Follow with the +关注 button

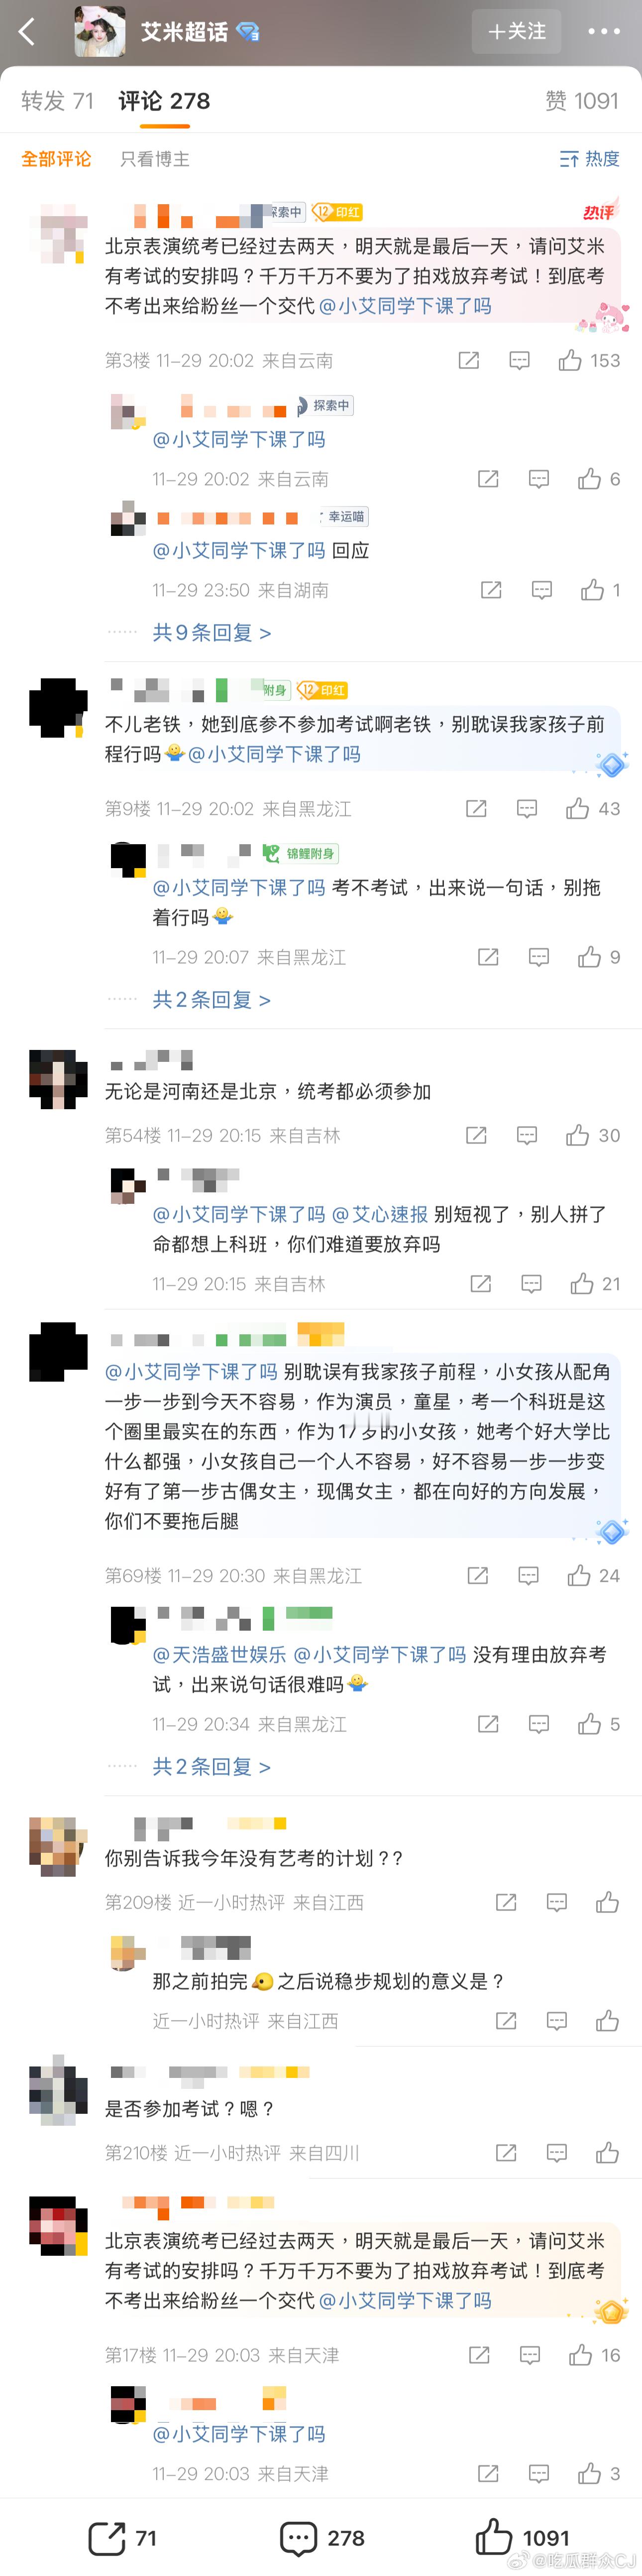point(516,32)
